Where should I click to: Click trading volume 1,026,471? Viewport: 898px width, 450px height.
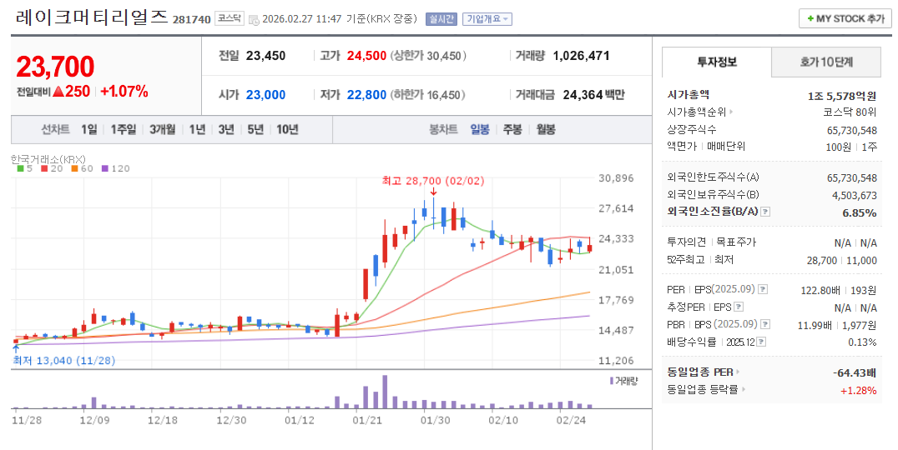coord(582,56)
